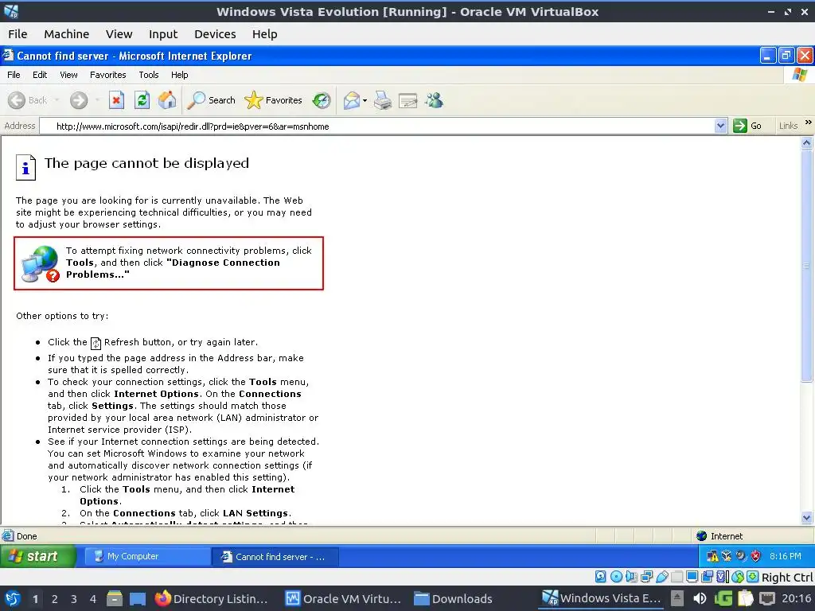This screenshot has width=815, height=611.
Task: Click the Links toolbar label
Action: (x=788, y=126)
